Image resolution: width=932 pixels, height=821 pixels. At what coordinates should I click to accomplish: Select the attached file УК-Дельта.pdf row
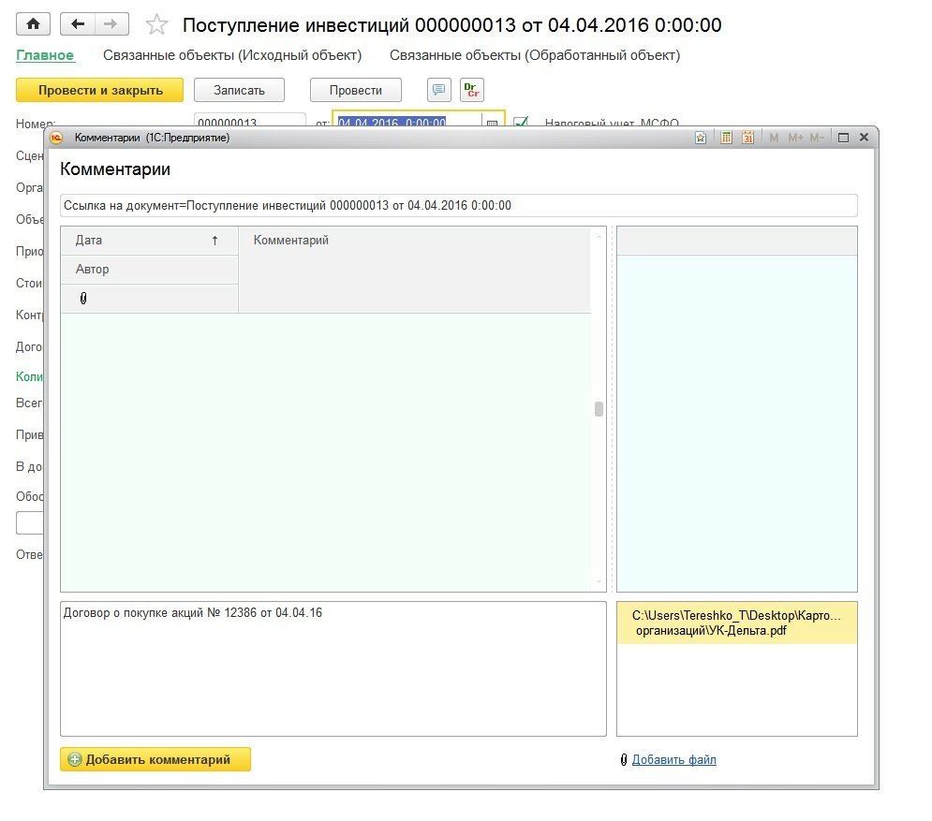click(737, 623)
